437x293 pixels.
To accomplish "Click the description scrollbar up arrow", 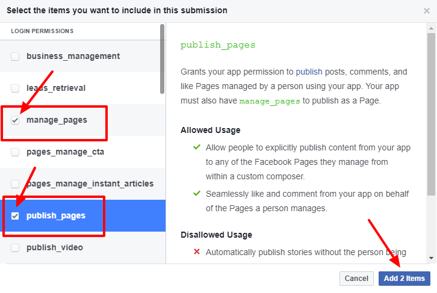I will coord(431,28).
